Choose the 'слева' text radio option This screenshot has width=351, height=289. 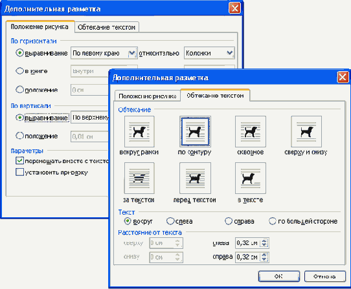170,221
